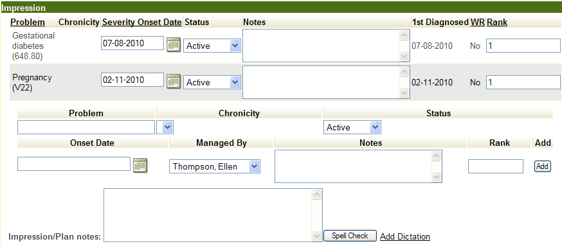
Task: Open calendar for Pregnancy onset date
Action: point(174,81)
